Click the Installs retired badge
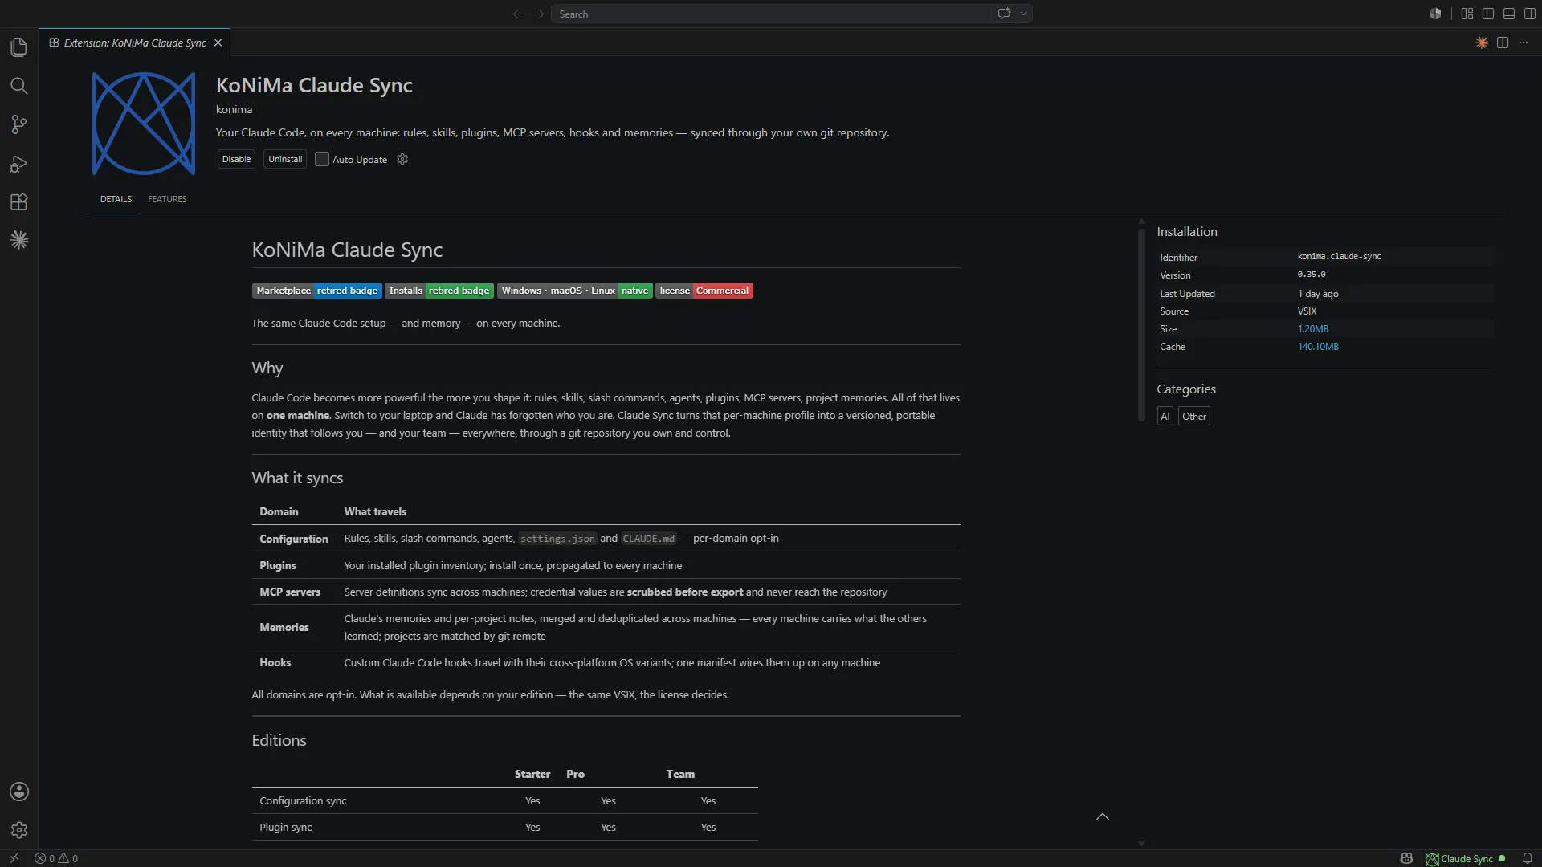The width and height of the screenshot is (1542, 867). tap(439, 291)
